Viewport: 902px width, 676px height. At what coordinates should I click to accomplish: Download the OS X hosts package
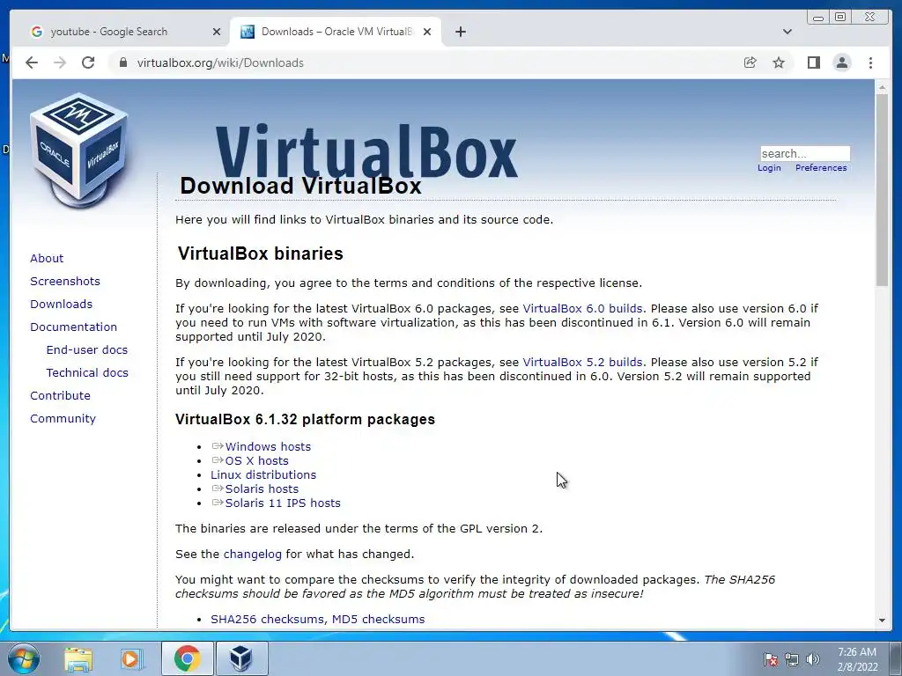pos(256,461)
